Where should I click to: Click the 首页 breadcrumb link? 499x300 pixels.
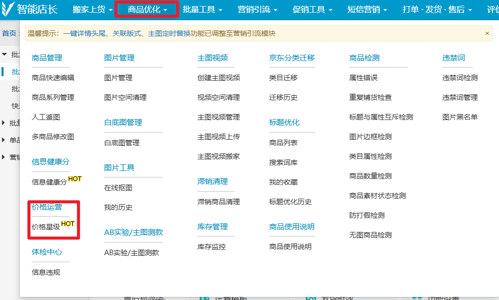[9, 33]
